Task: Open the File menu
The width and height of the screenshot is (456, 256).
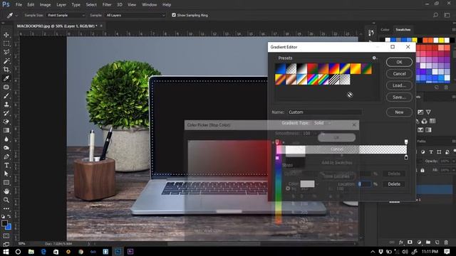Action: click(x=19, y=5)
